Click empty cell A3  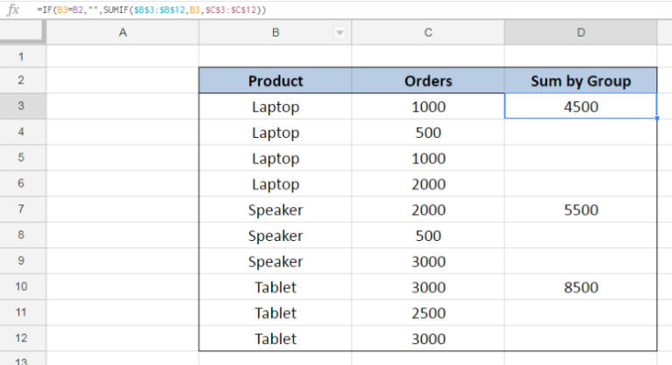point(122,107)
